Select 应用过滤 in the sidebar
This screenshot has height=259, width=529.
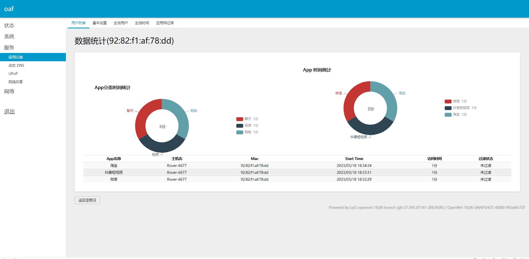[33, 57]
